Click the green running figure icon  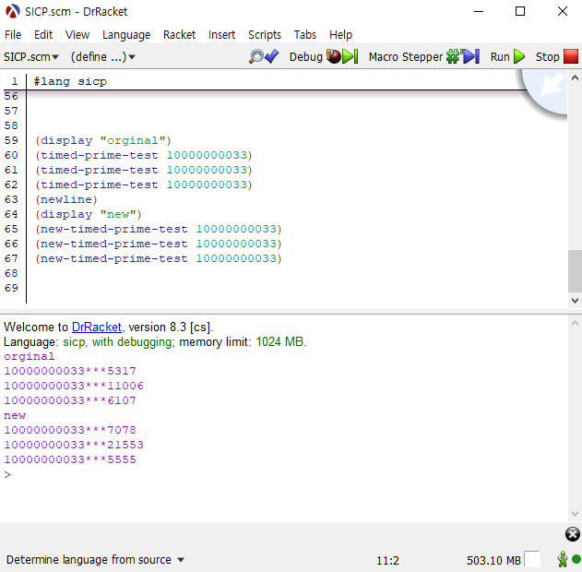[x=561, y=559]
